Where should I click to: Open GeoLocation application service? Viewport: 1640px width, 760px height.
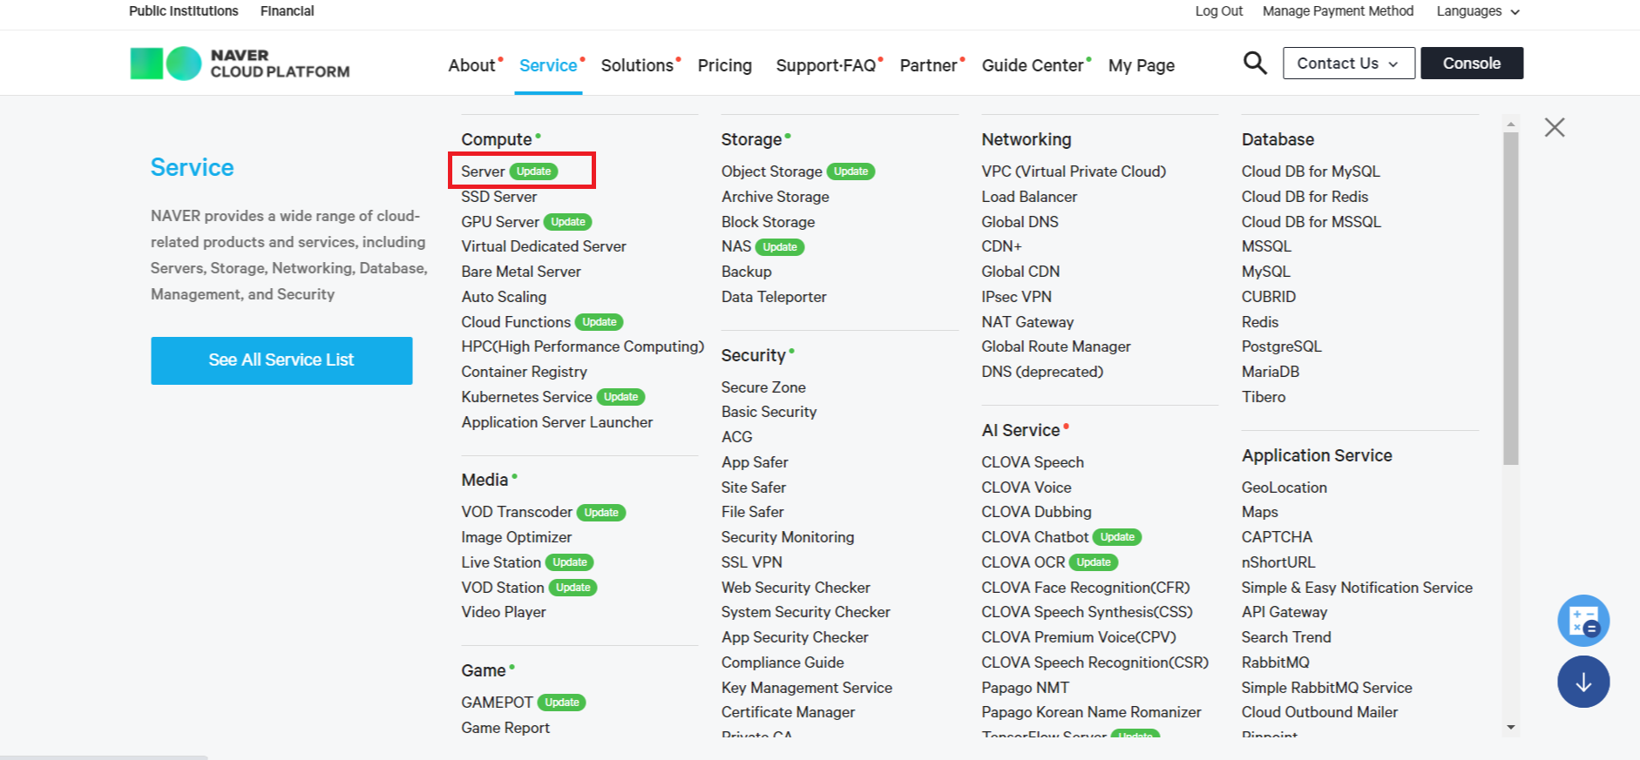coord(1284,488)
